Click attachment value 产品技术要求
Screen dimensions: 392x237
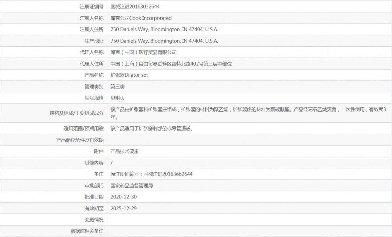click(x=125, y=151)
